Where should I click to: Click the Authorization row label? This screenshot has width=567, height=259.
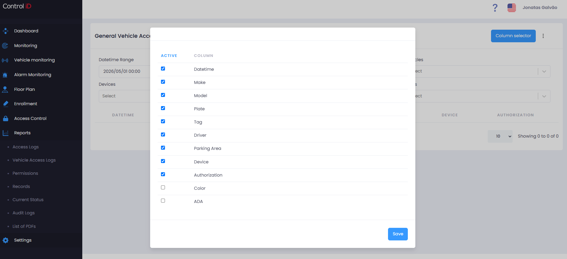pos(208,175)
